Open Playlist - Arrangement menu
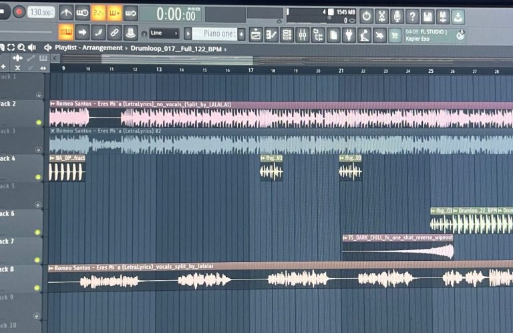 [x=88, y=47]
